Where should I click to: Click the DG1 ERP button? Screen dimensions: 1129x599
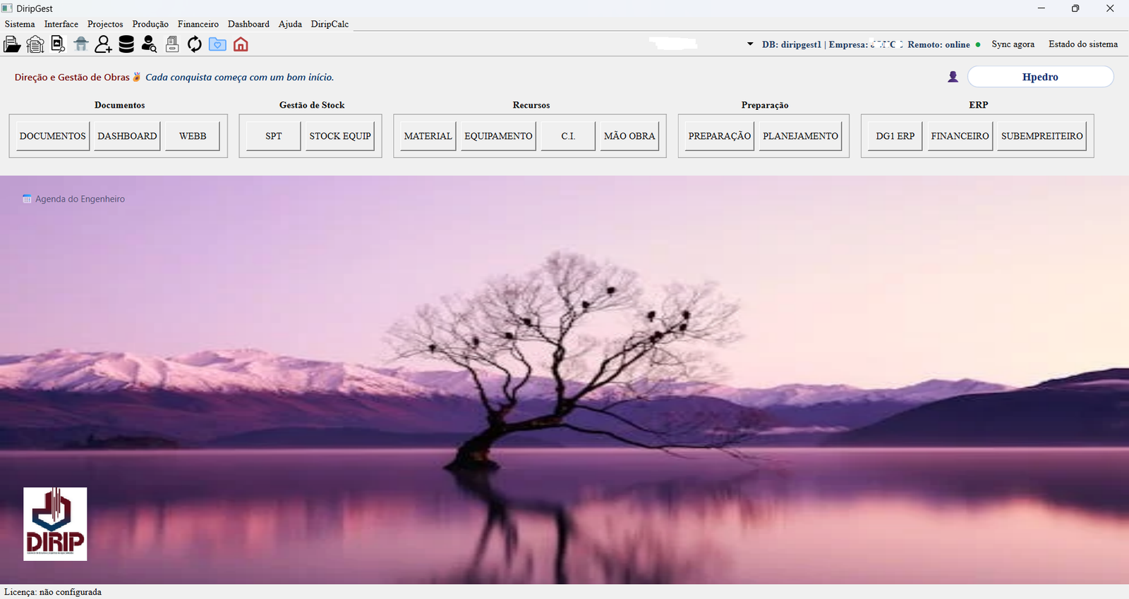pyautogui.click(x=895, y=136)
